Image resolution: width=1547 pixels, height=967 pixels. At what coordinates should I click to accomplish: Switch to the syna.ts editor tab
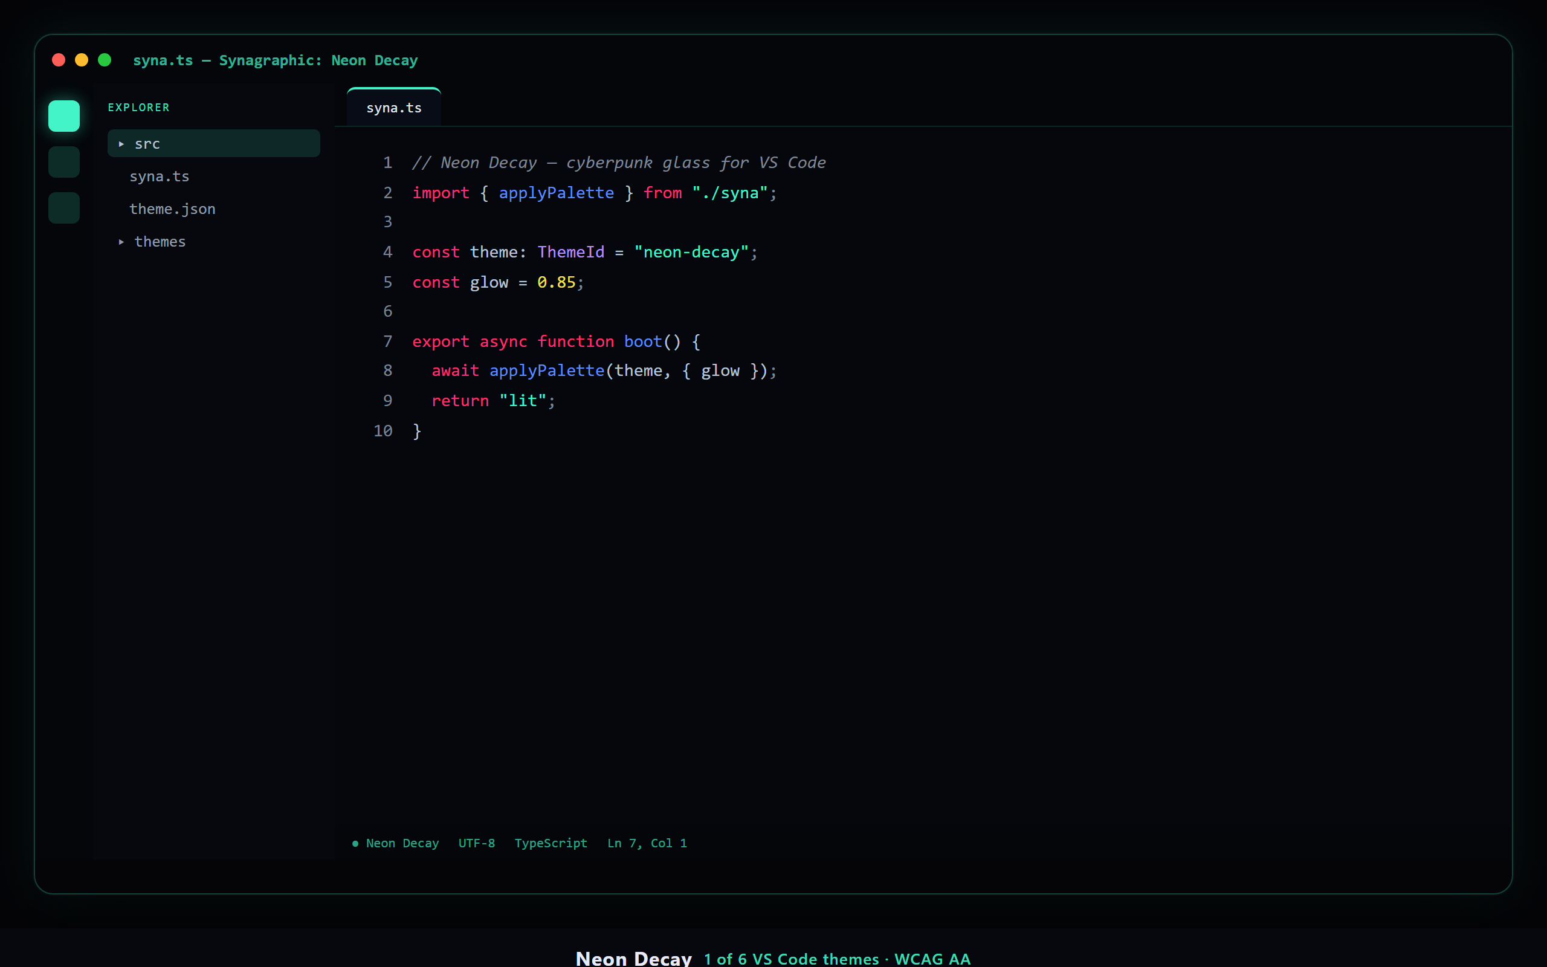[x=394, y=108]
